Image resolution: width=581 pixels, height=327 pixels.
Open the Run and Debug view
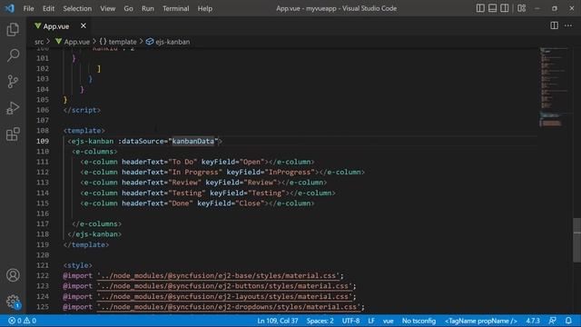pos(13,108)
